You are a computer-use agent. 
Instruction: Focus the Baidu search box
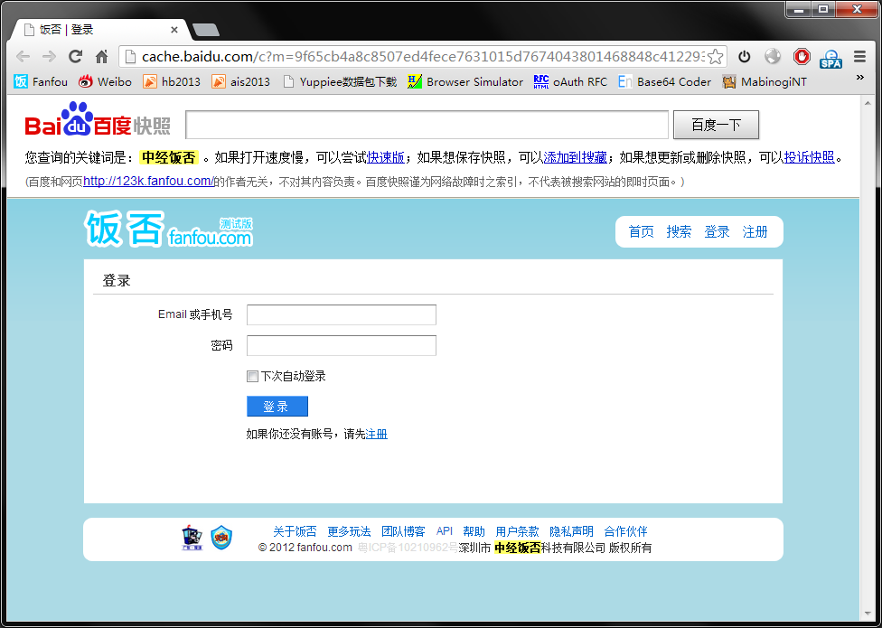[x=427, y=125]
